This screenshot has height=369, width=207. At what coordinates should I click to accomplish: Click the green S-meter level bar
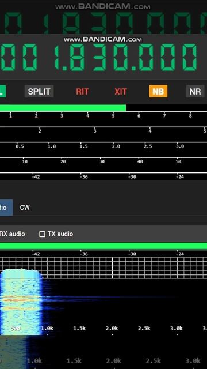tap(63, 108)
